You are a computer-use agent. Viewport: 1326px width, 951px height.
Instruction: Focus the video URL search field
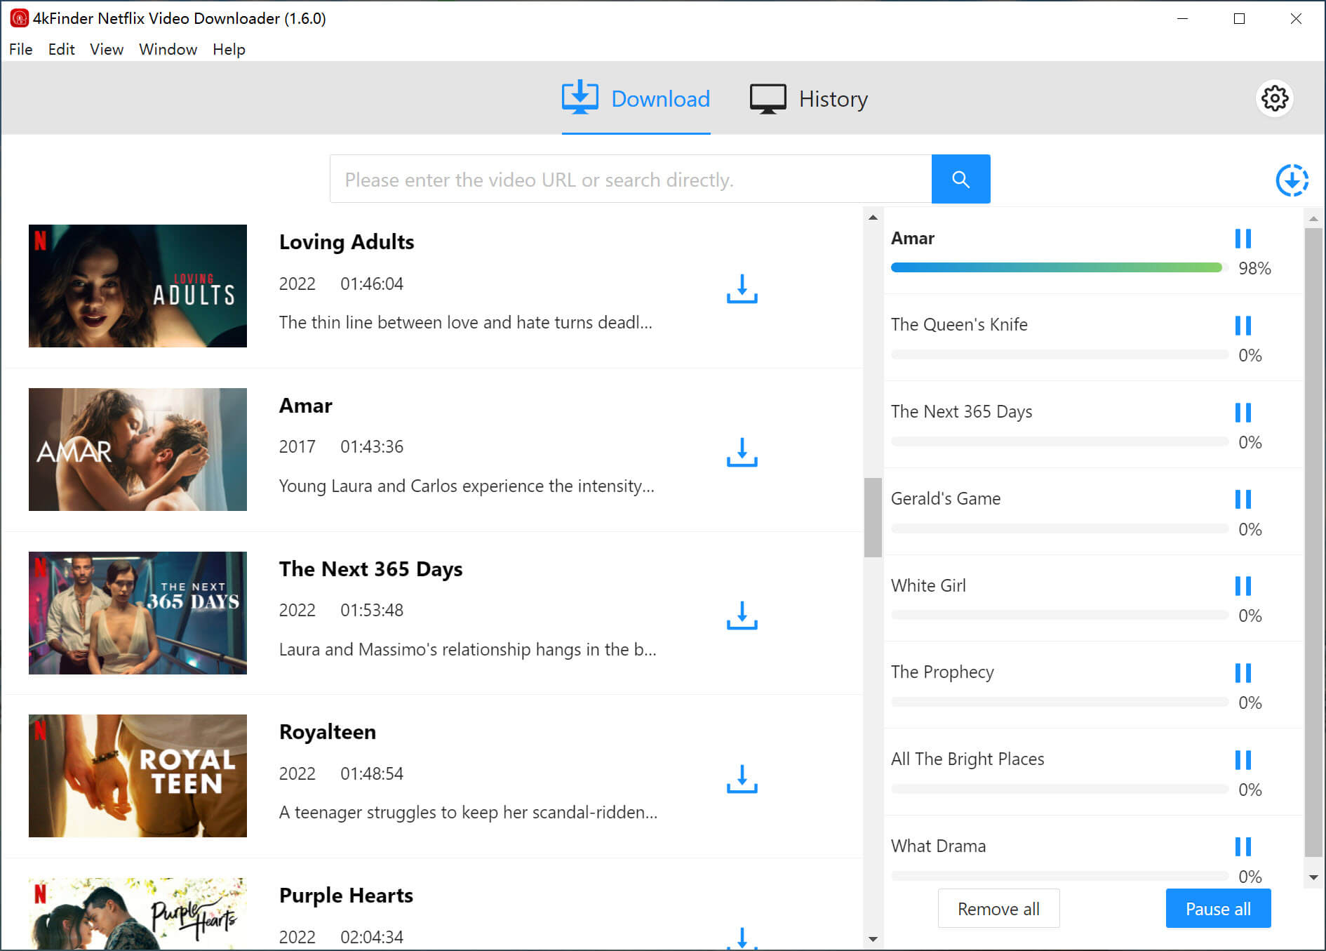(630, 180)
